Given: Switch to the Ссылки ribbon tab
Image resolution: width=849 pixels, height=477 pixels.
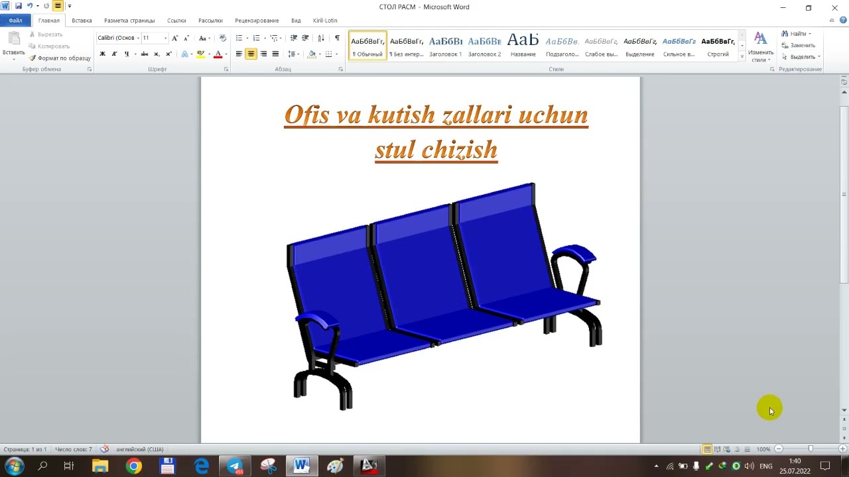Looking at the screenshot, I should pyautogui.click(x=176, y=21).
